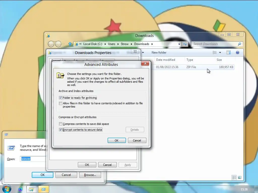Click Cancel in Downloads Properties window

tap(107, 165)
